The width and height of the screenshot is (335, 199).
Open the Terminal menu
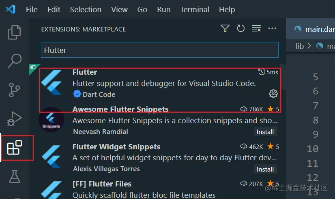click(x=195, y=9)
